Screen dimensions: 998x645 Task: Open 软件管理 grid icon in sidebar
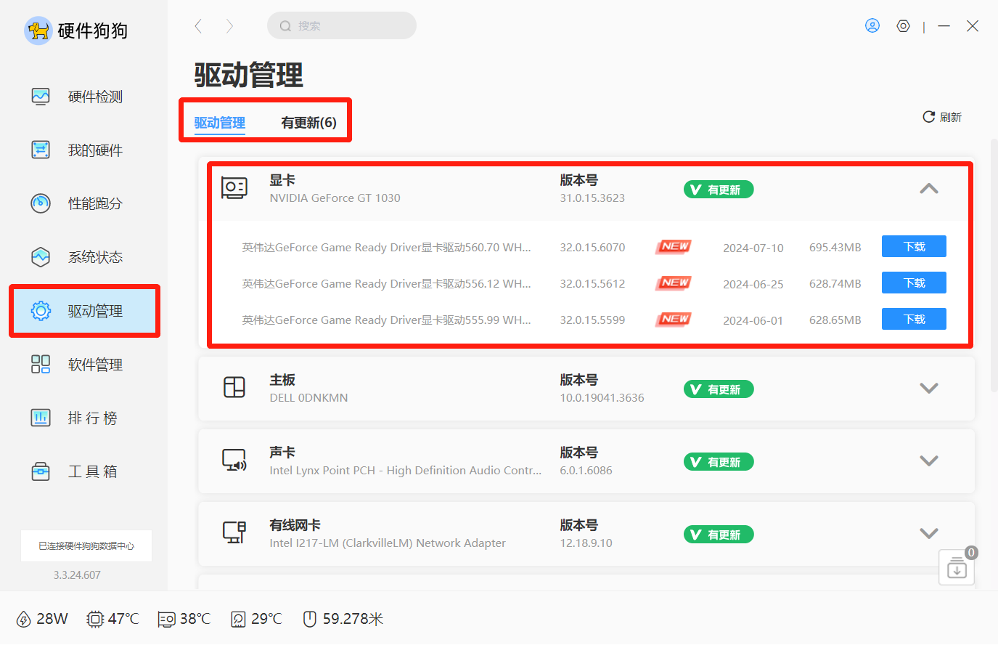coord(41,364)
